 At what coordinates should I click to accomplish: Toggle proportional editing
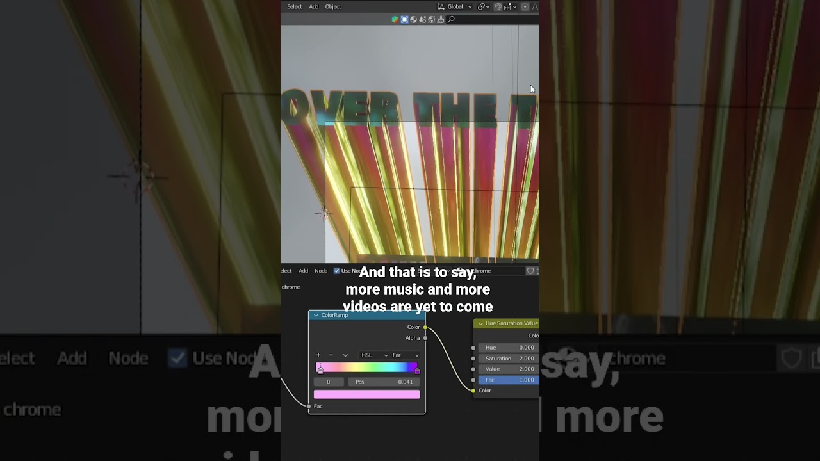coord(525,6)
